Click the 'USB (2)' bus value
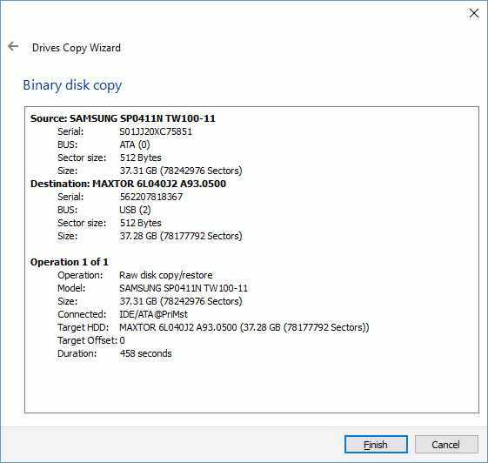This screenshot has height=463, width=488. click(x=135, y=210)
